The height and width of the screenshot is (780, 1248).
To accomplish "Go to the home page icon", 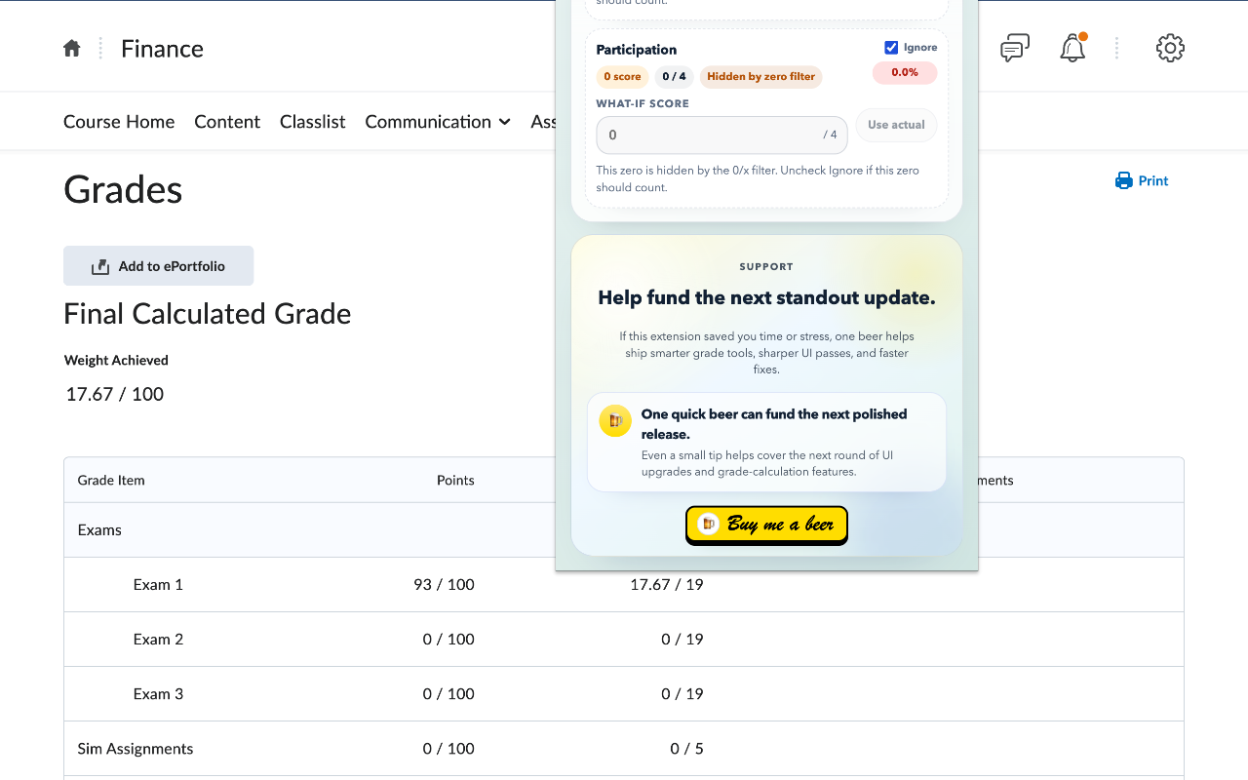I will [x=72, y=49].
